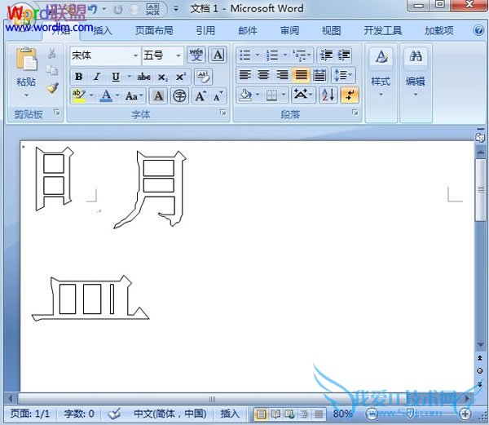Screen dimensions: 489x425
Task: Click the 80% zoom level button
Action: click(x=342, y=414)
